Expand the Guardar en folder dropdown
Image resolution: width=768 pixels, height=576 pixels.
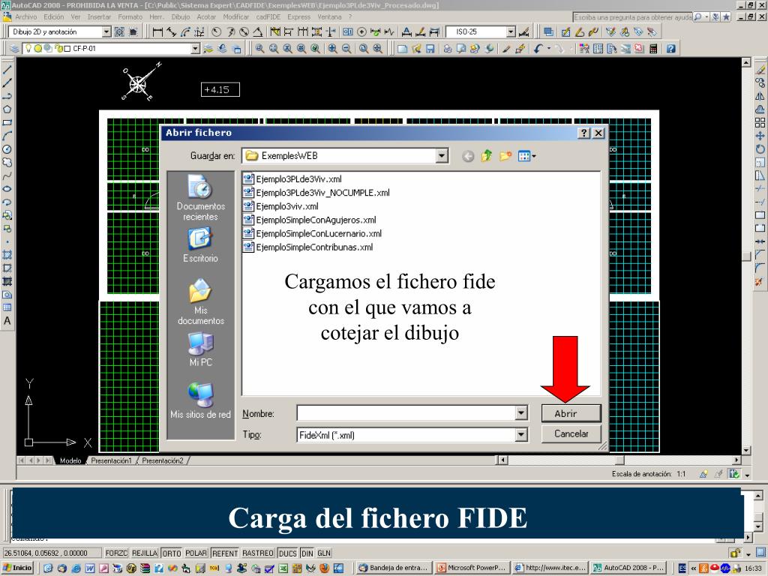point(442,156)
